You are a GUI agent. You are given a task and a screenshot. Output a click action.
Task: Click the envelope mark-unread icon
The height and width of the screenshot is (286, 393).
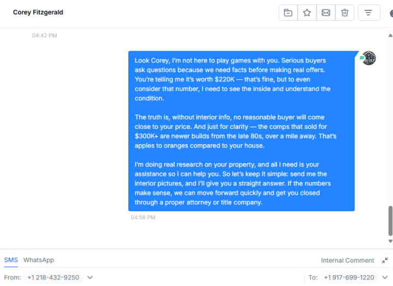coord(326,13)
